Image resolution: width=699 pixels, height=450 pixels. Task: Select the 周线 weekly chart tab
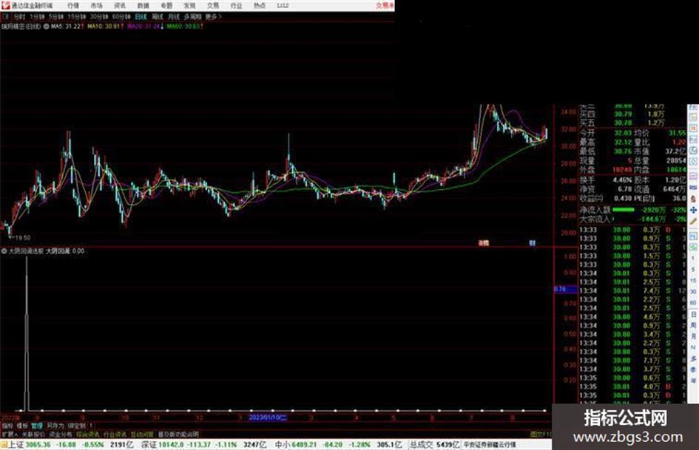click(x=158, y=16)
